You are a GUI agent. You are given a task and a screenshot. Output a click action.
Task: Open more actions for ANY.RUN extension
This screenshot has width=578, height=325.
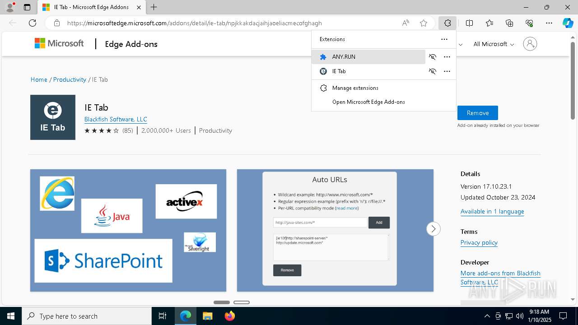[x=447, y=57]
